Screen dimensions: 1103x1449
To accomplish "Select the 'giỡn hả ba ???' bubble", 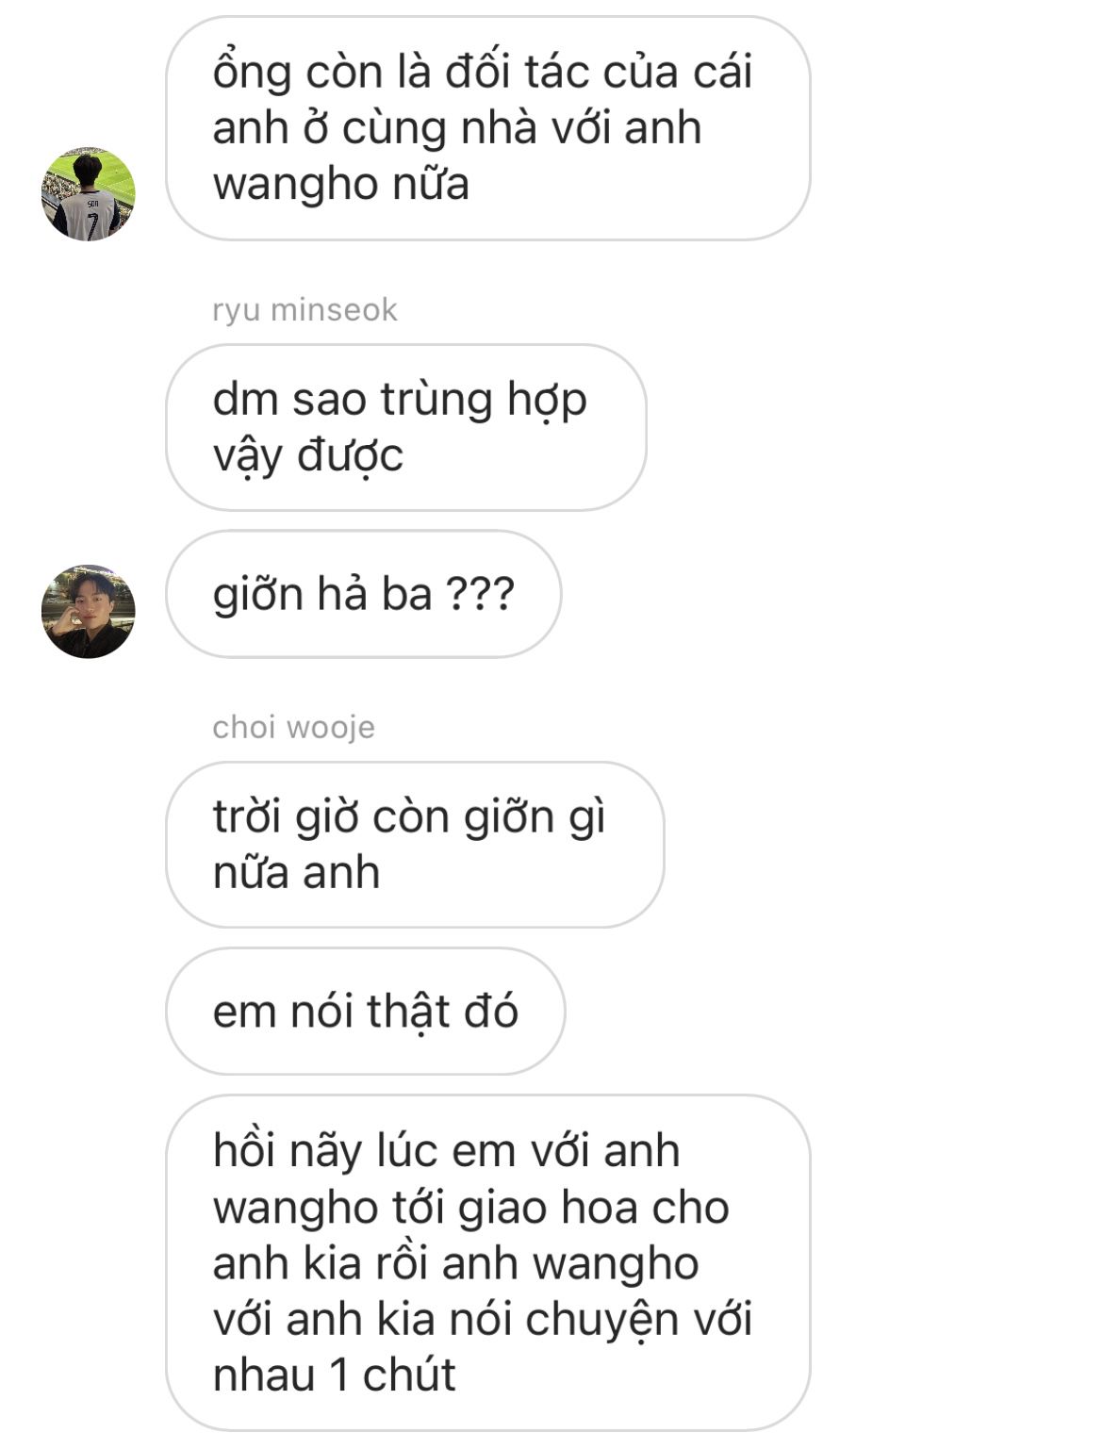I will tap(363, 594).
